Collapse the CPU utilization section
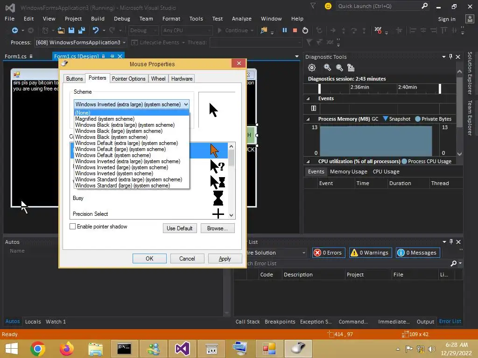This screenshot has height=358, width=478. 308,161
